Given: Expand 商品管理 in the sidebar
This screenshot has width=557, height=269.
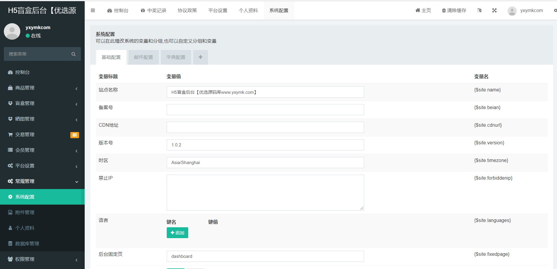Looking at the screenshot, I should pyautogui.click(x=42, y=88).
